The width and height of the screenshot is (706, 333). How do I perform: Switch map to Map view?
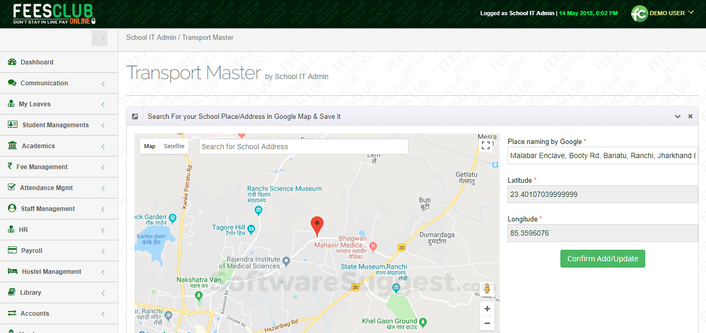pyautogui.click(x=150, y=146)
